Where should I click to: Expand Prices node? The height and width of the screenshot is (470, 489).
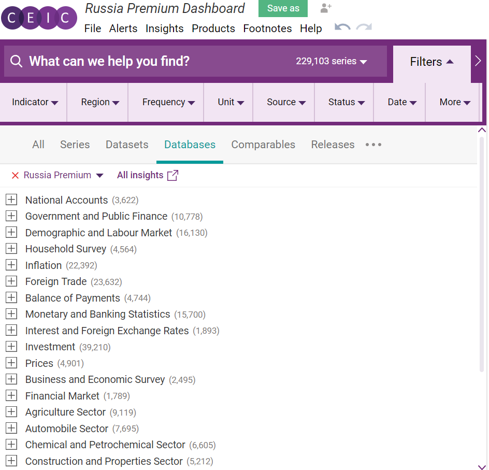(x=11, y=363)
